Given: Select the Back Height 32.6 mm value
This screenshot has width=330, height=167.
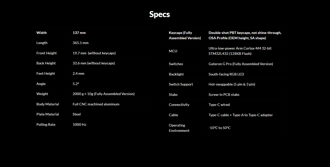Looking at the screenshot, I should click(x=94, y=63).
